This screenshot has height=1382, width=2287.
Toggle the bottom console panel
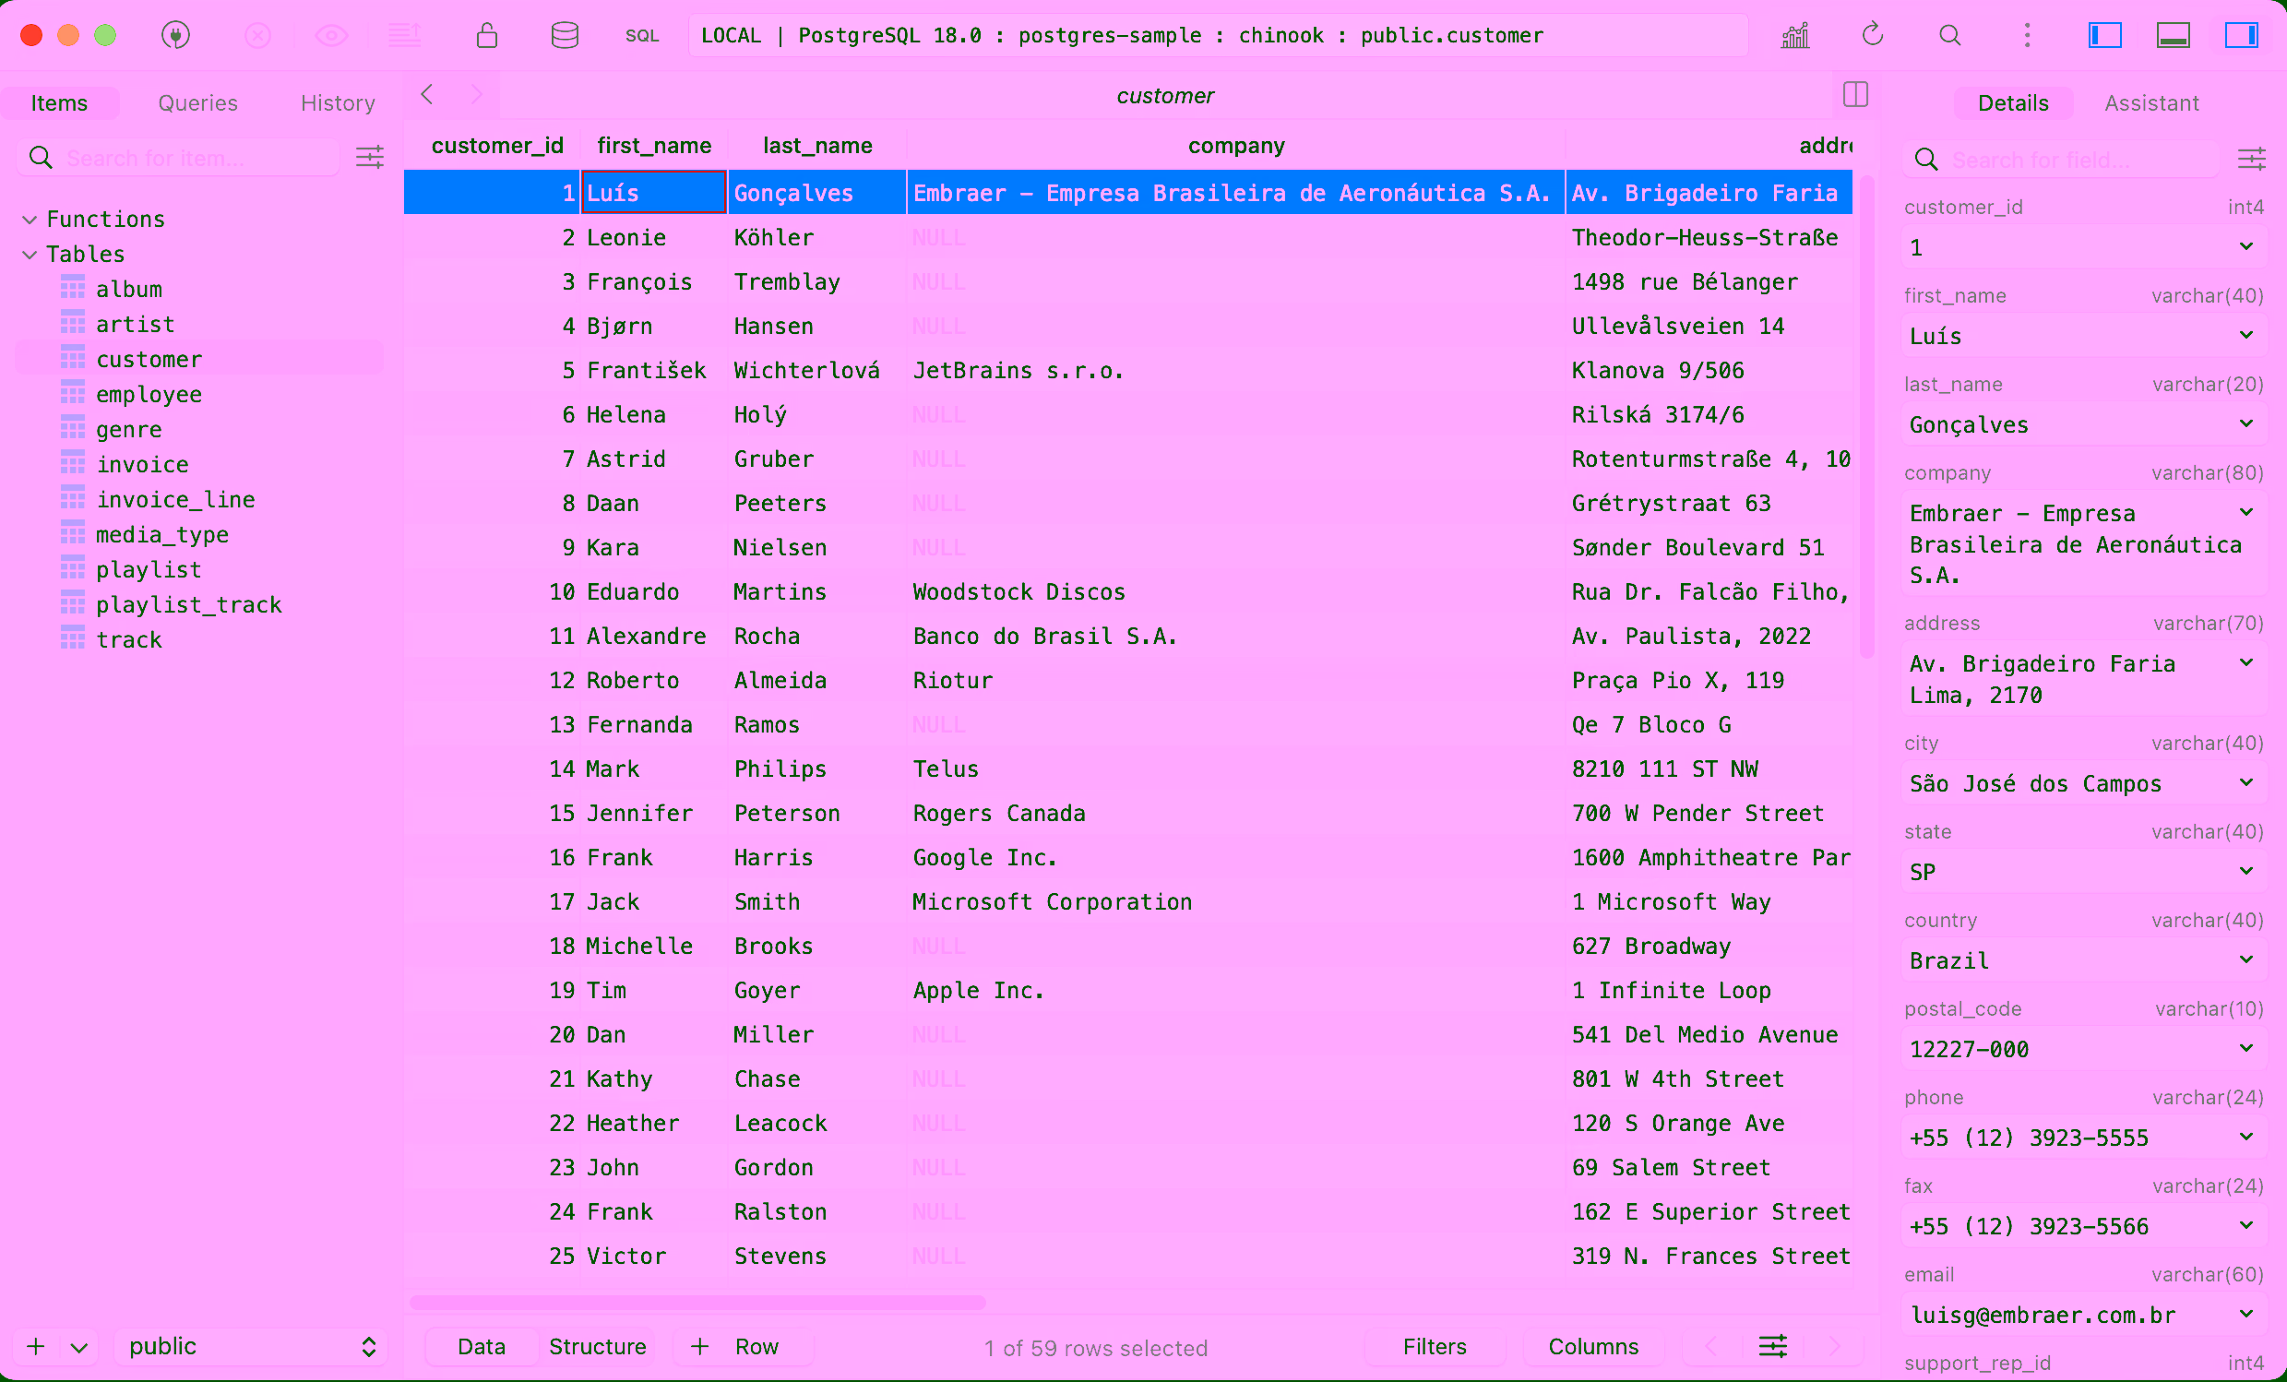(x=2173, y=35)
